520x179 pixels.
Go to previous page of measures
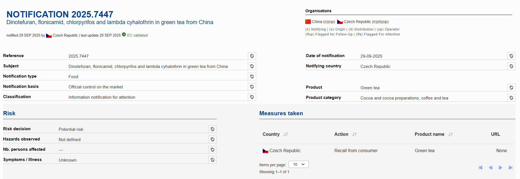pos(491,168)
